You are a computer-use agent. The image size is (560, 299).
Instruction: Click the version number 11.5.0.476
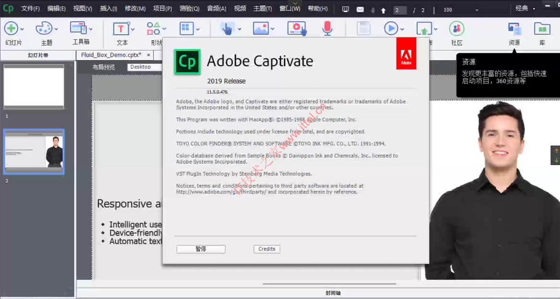[x=217, y=92]
